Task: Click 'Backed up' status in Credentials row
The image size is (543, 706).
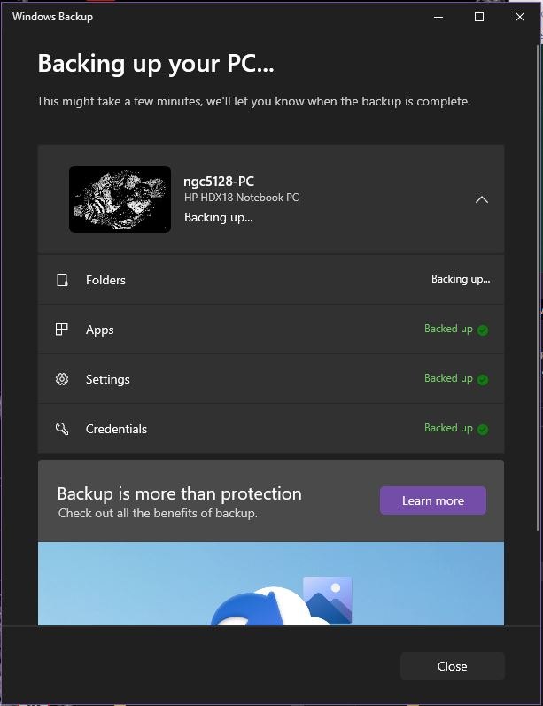Action: pos(448,428)
